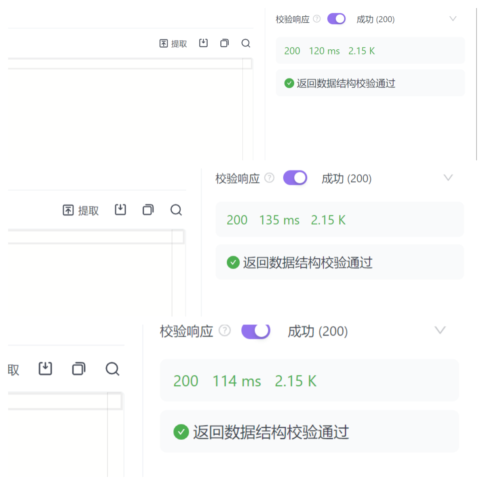485x485 pixels.
Task: Click help icon beside 校验响应 in 120 ms panel
Action: tap(317, 19)
